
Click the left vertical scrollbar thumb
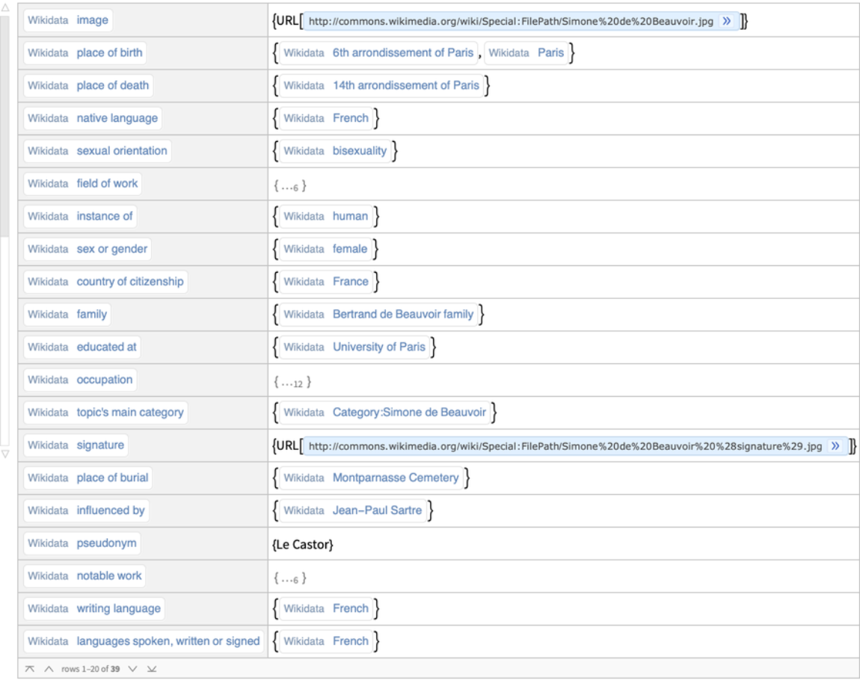coord(5,120)
